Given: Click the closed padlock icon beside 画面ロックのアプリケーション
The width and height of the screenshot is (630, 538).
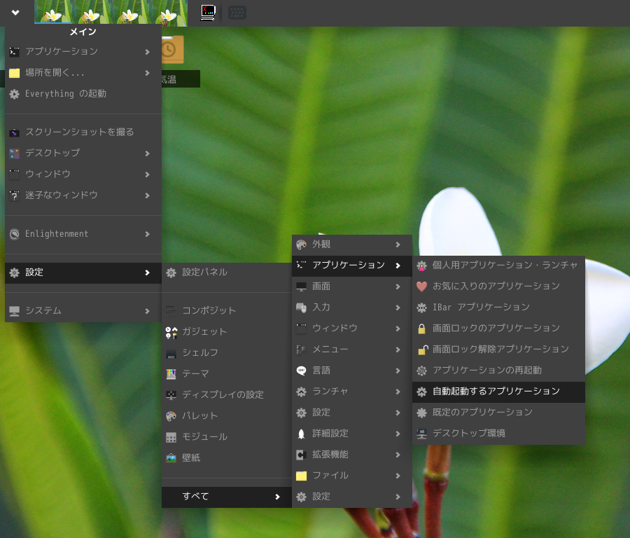Looking at the screenshot, I should click(x=421, y=329).
